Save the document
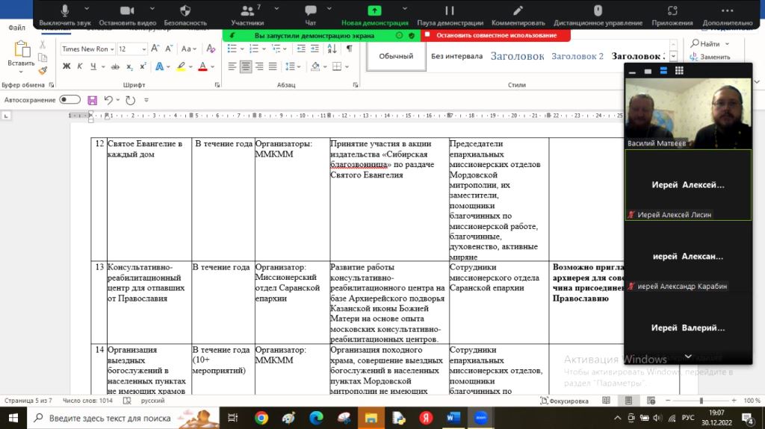The width and height of the screenshot is (765, 429). click(92, 100)
